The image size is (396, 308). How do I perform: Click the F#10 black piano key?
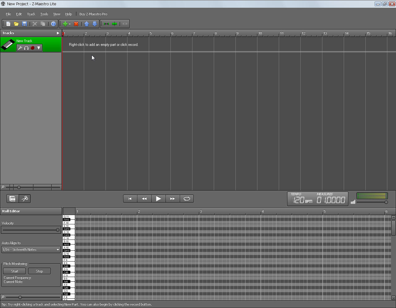point(67,220)
